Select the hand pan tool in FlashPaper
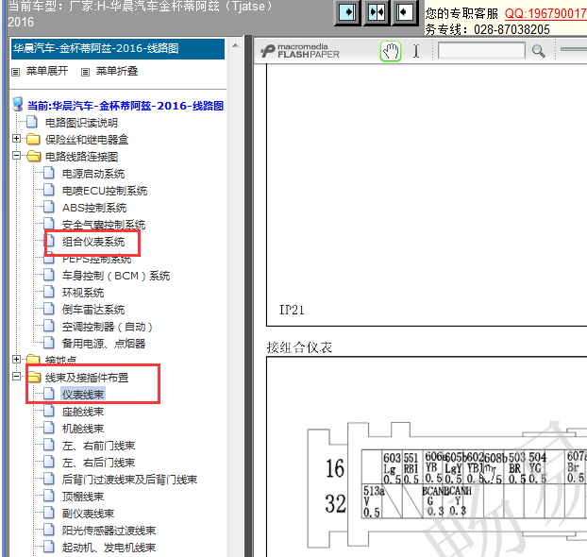 391,51
